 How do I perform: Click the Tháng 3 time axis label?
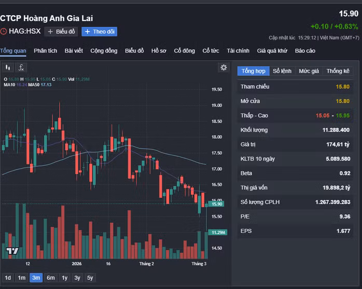199,264
